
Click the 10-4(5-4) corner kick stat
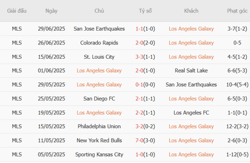[x=237, y=84]
